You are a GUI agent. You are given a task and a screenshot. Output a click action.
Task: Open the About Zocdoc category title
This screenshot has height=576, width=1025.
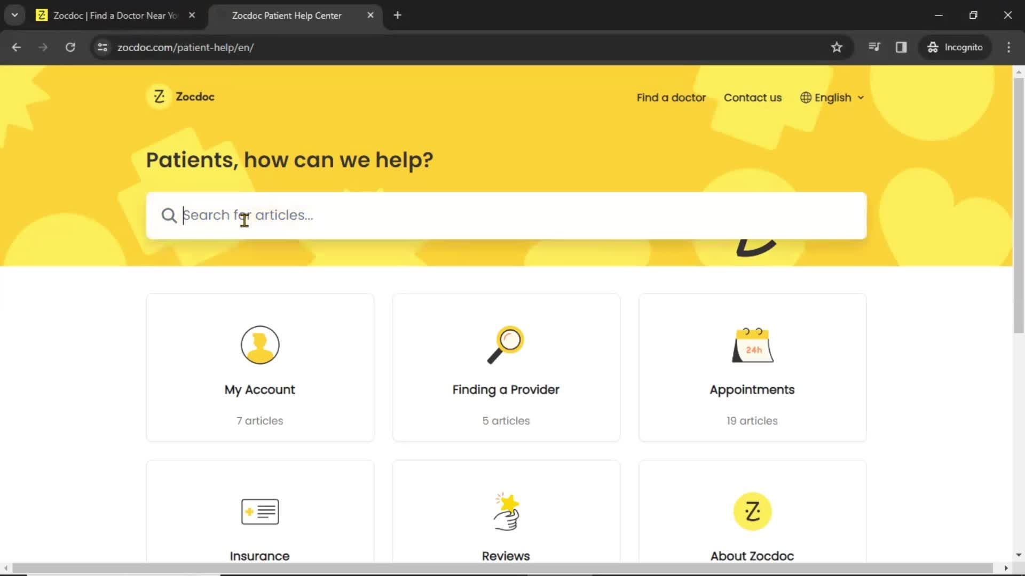752,556
